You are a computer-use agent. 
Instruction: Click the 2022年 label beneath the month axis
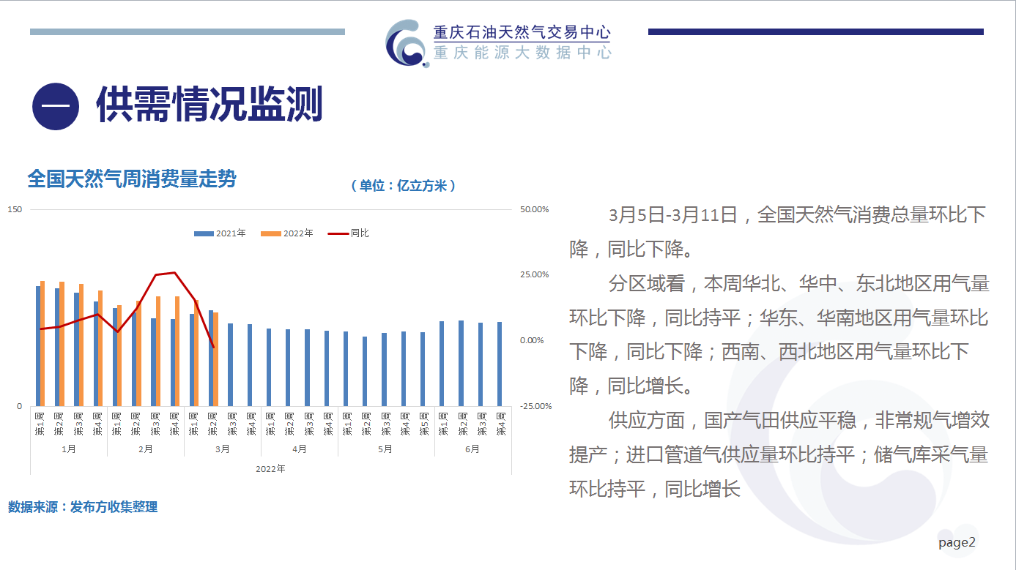[x=270, y=468]
